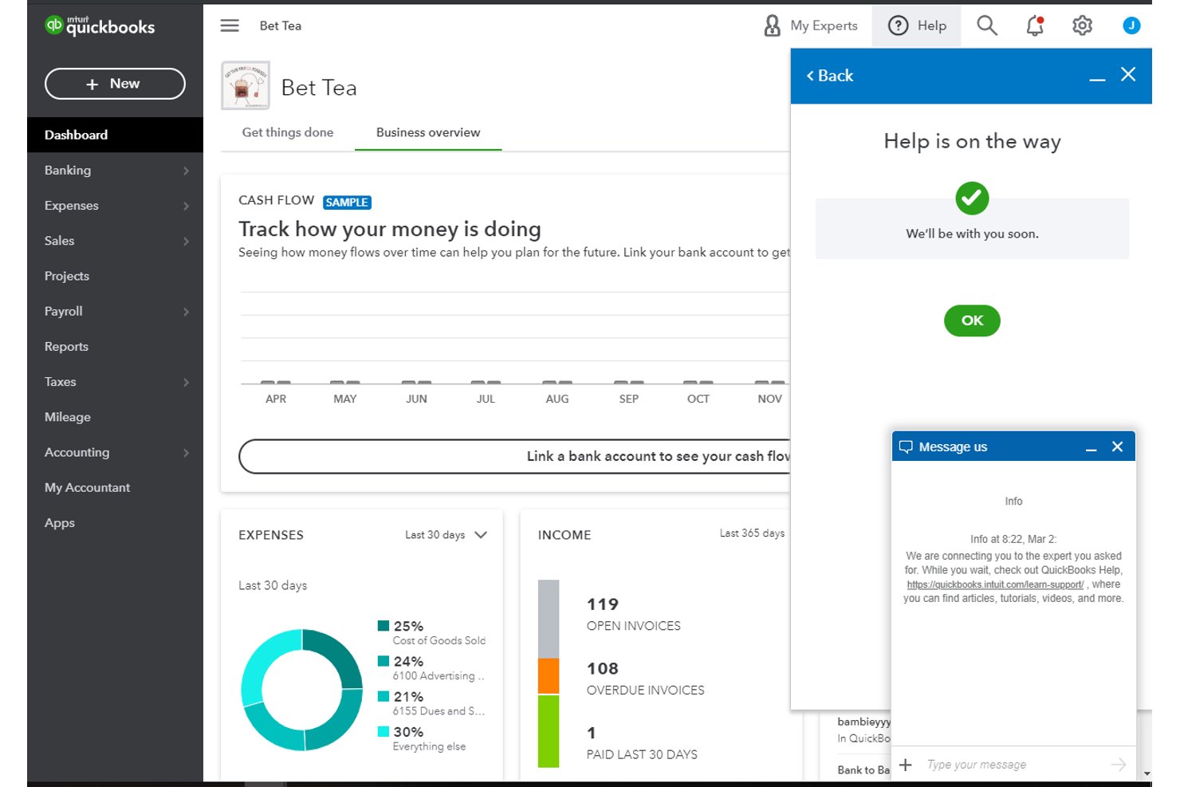This screenshot has height=787, width=1180.
Task: Open My Experts
Action: 810,26
